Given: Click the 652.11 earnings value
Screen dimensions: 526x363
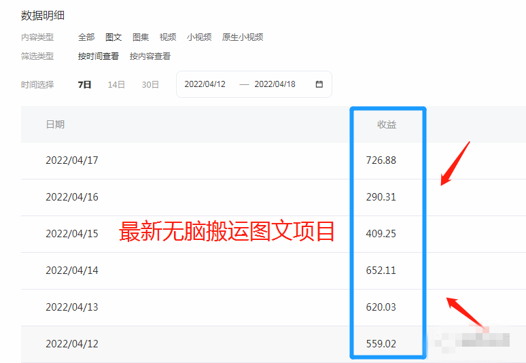Looking at the screenshot, I should click(381, 271).
